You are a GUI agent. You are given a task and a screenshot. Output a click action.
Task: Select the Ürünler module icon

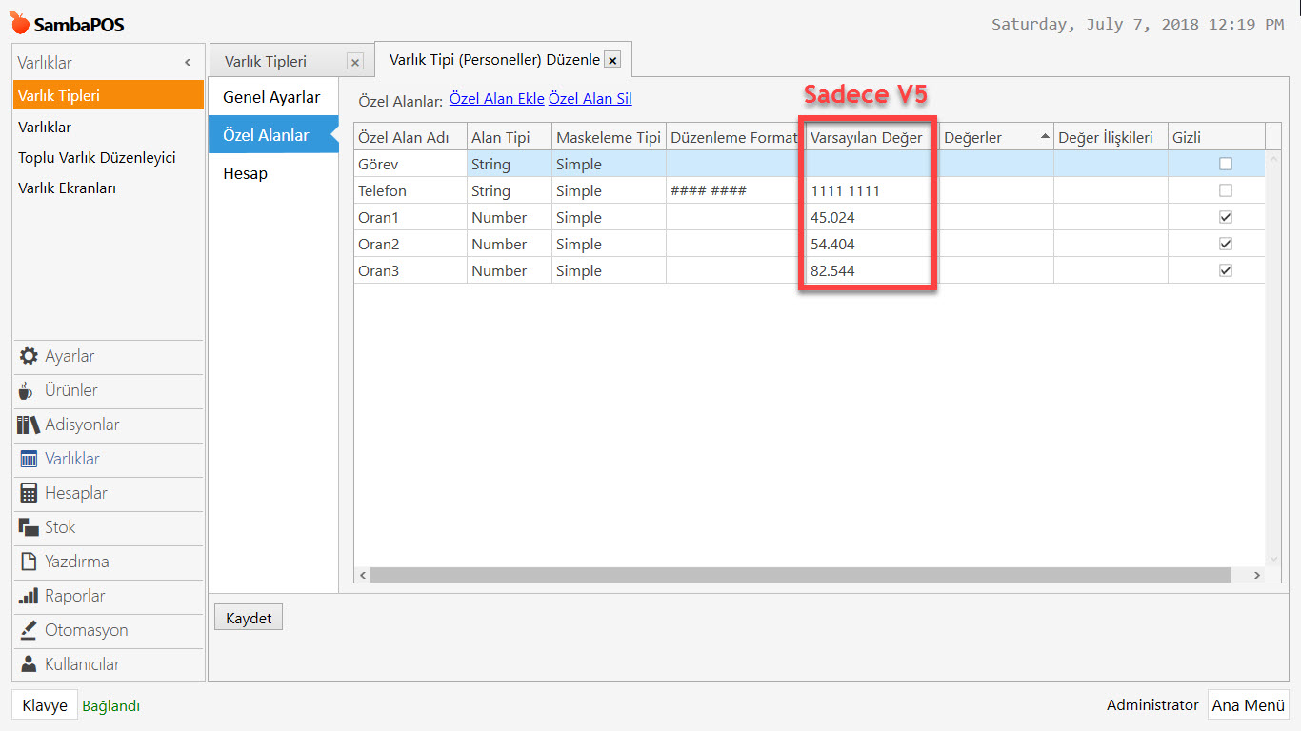65,391
